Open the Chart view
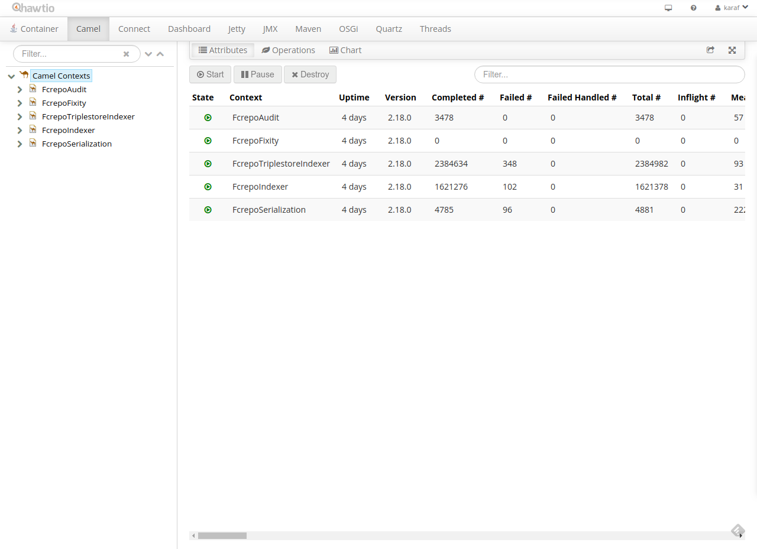Screen dimensions: 757x549 345,50
